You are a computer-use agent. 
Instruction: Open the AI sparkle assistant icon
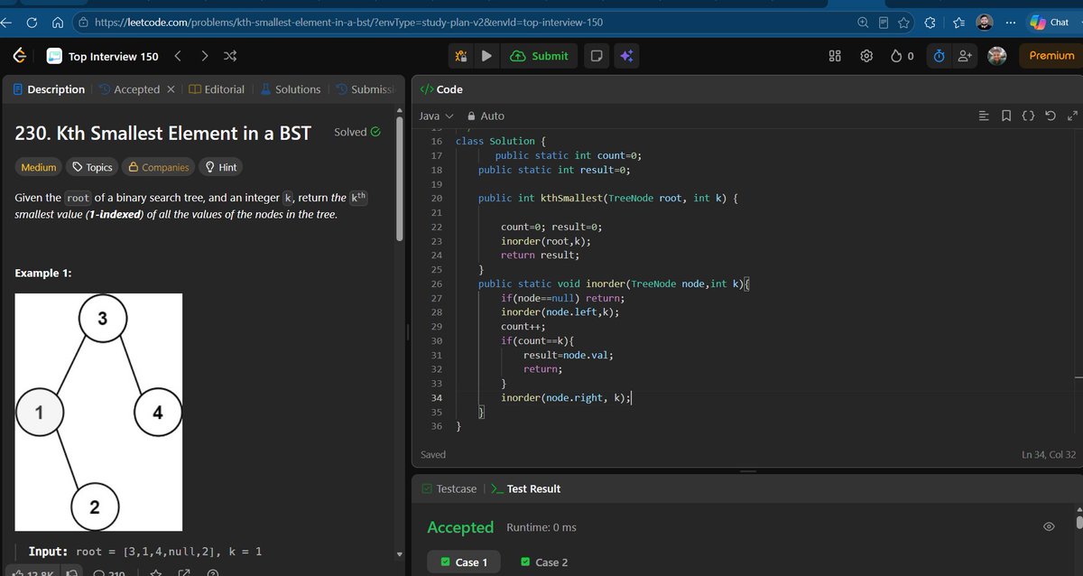point(626,56)
